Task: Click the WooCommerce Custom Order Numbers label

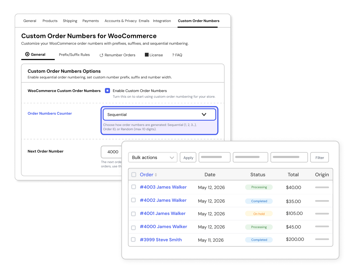Action: (64, 91)
